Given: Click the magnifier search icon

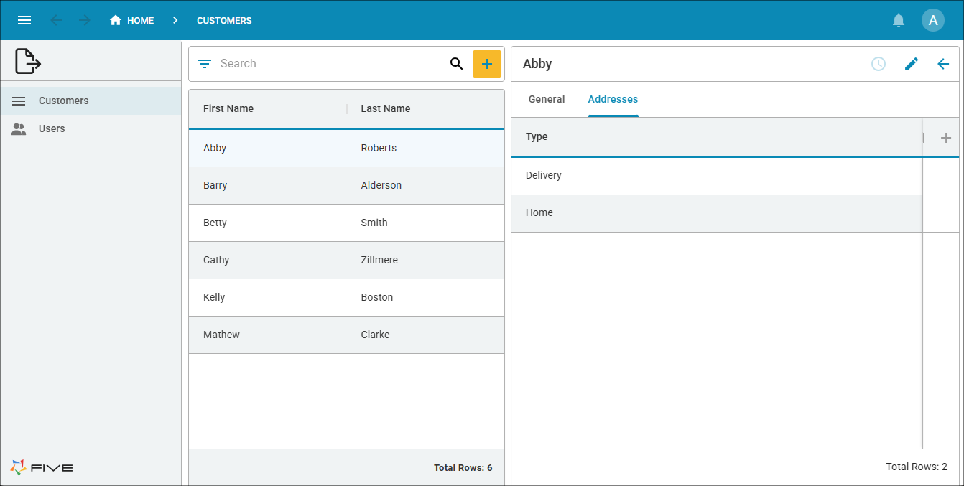Looking at the screenshot, I should tap(456, 64).
